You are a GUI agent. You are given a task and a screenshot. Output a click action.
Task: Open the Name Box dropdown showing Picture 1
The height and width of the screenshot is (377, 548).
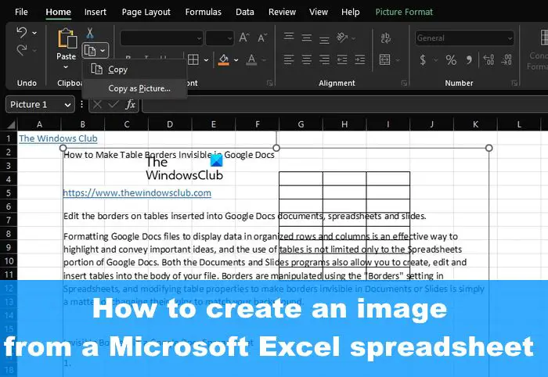67,105
